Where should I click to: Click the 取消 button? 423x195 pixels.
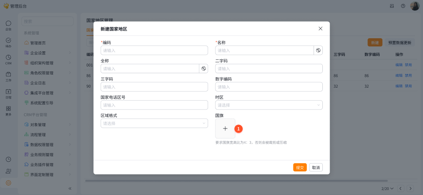click(x=316, y=167)
